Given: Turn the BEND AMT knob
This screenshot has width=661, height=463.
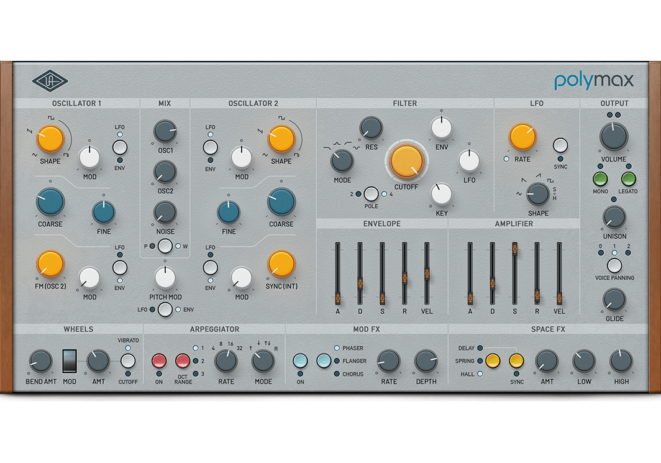Looking at the screenshot, I should click(40, 361).
